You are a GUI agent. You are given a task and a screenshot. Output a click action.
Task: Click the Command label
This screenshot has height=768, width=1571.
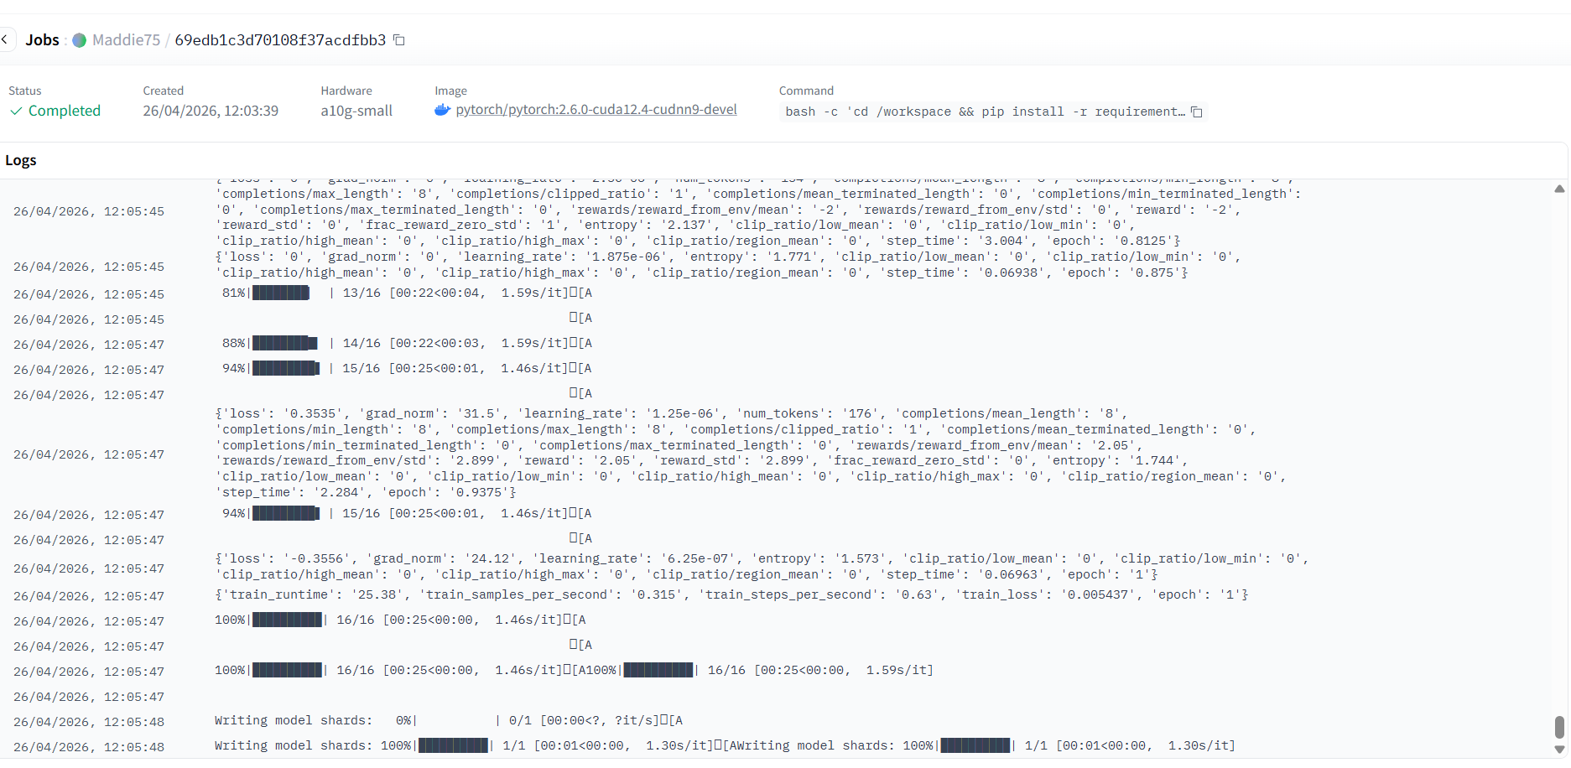coord(806,91)
